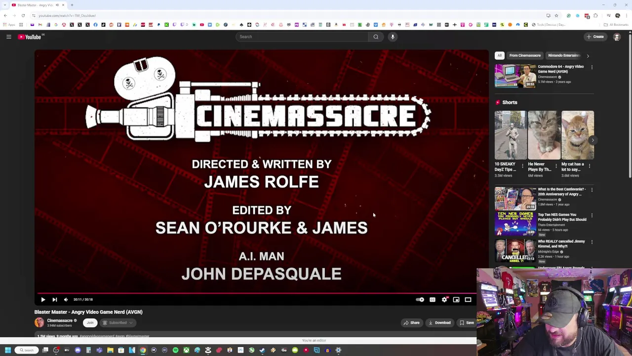Toggle the autoplay switch in player
The height and width of the screenshot is (356, 632).
coord(420,300)
